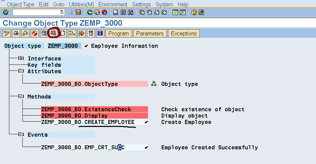This screenshot has height=164, width=316.
Task: Collapse the Methods folder node
Action: click(21, 97)
